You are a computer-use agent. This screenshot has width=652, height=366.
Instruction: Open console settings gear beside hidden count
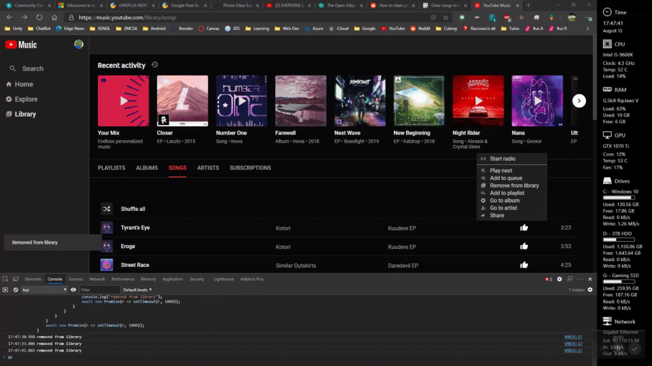pyautogui.click(x=590, y=290)
